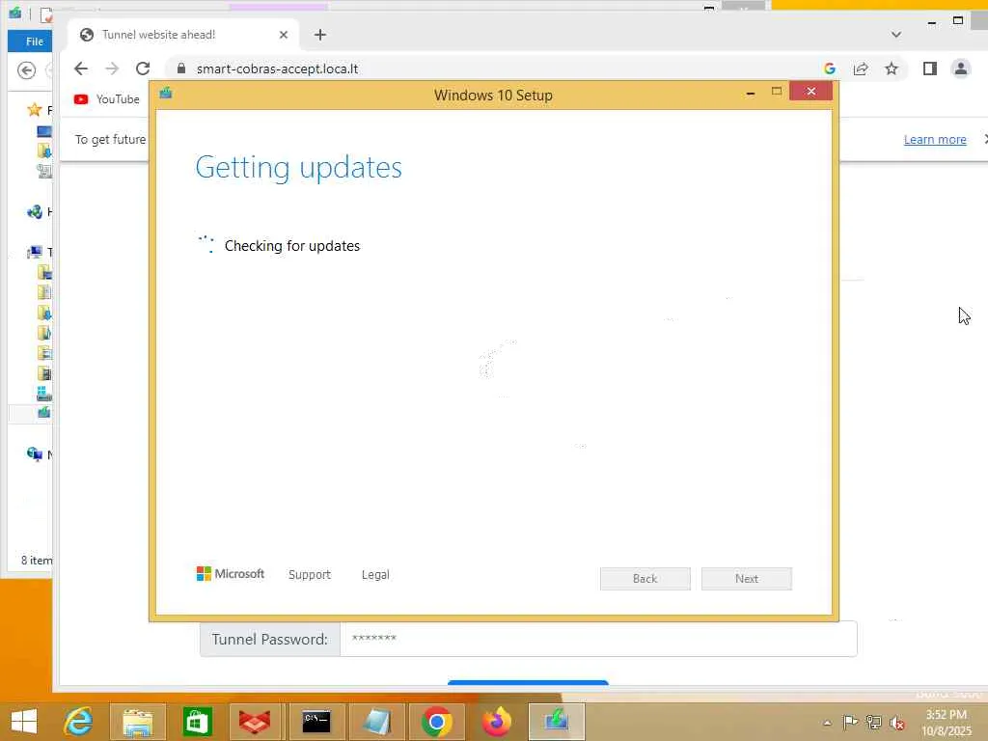Reload the Chrome page
The image size is (988, 741).
click(x=143, y=69)
